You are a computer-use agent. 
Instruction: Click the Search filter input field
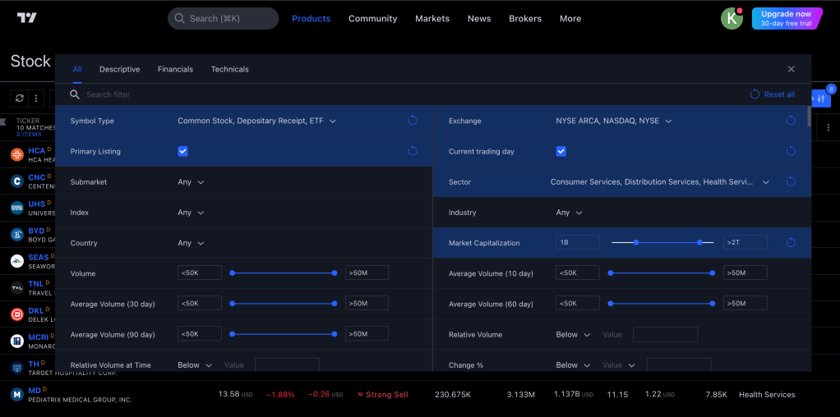coord(247,94)
